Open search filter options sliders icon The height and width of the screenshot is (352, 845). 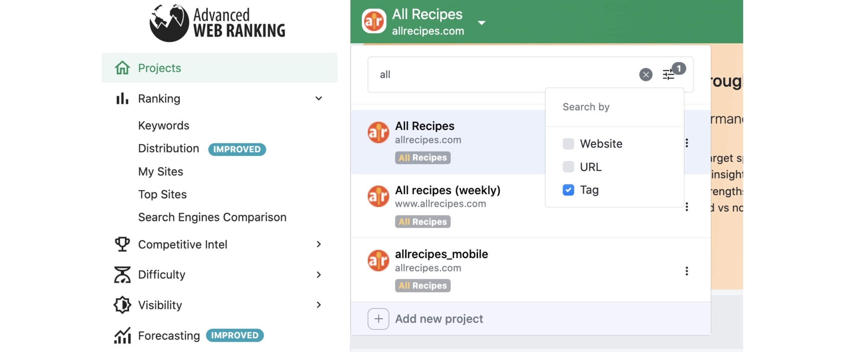(x=669, y=74)
